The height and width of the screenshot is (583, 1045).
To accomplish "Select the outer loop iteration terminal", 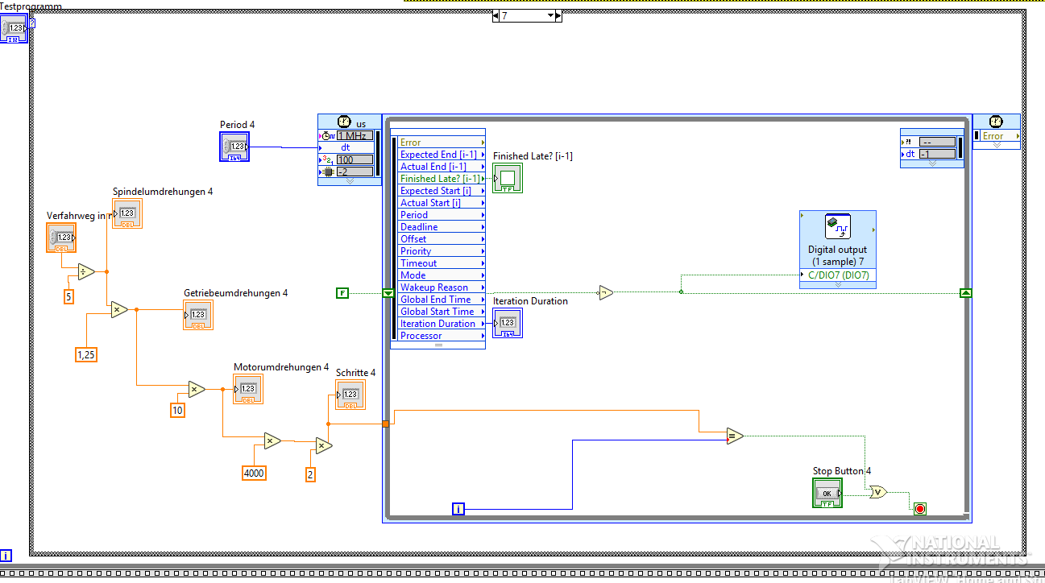I will tap(6, 555).
